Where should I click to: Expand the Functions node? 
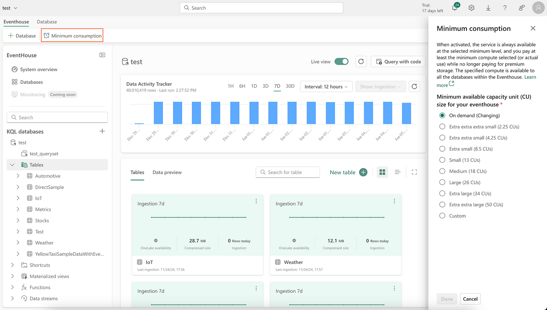tap(12, 287)
